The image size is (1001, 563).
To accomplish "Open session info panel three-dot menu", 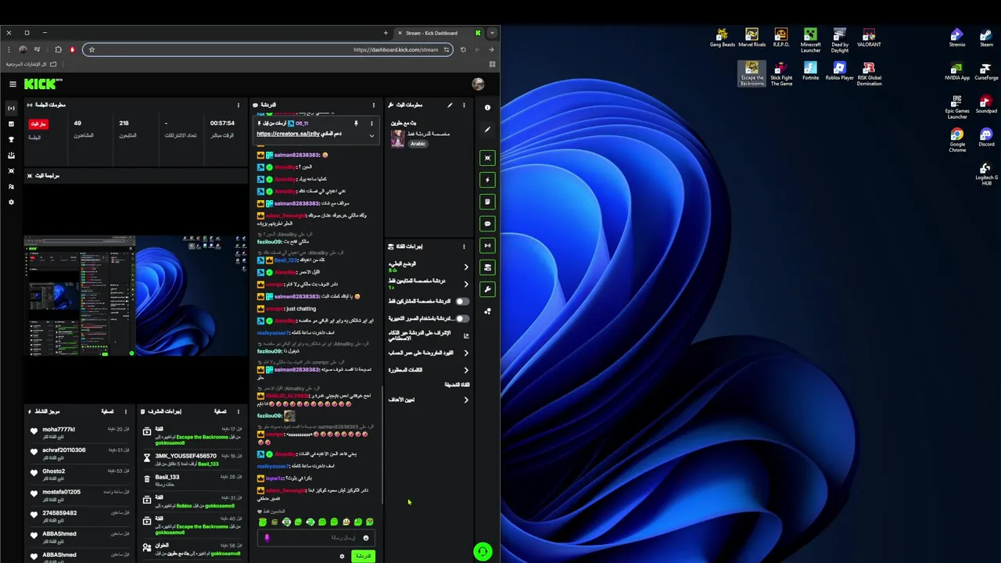I will coord(239,105).
